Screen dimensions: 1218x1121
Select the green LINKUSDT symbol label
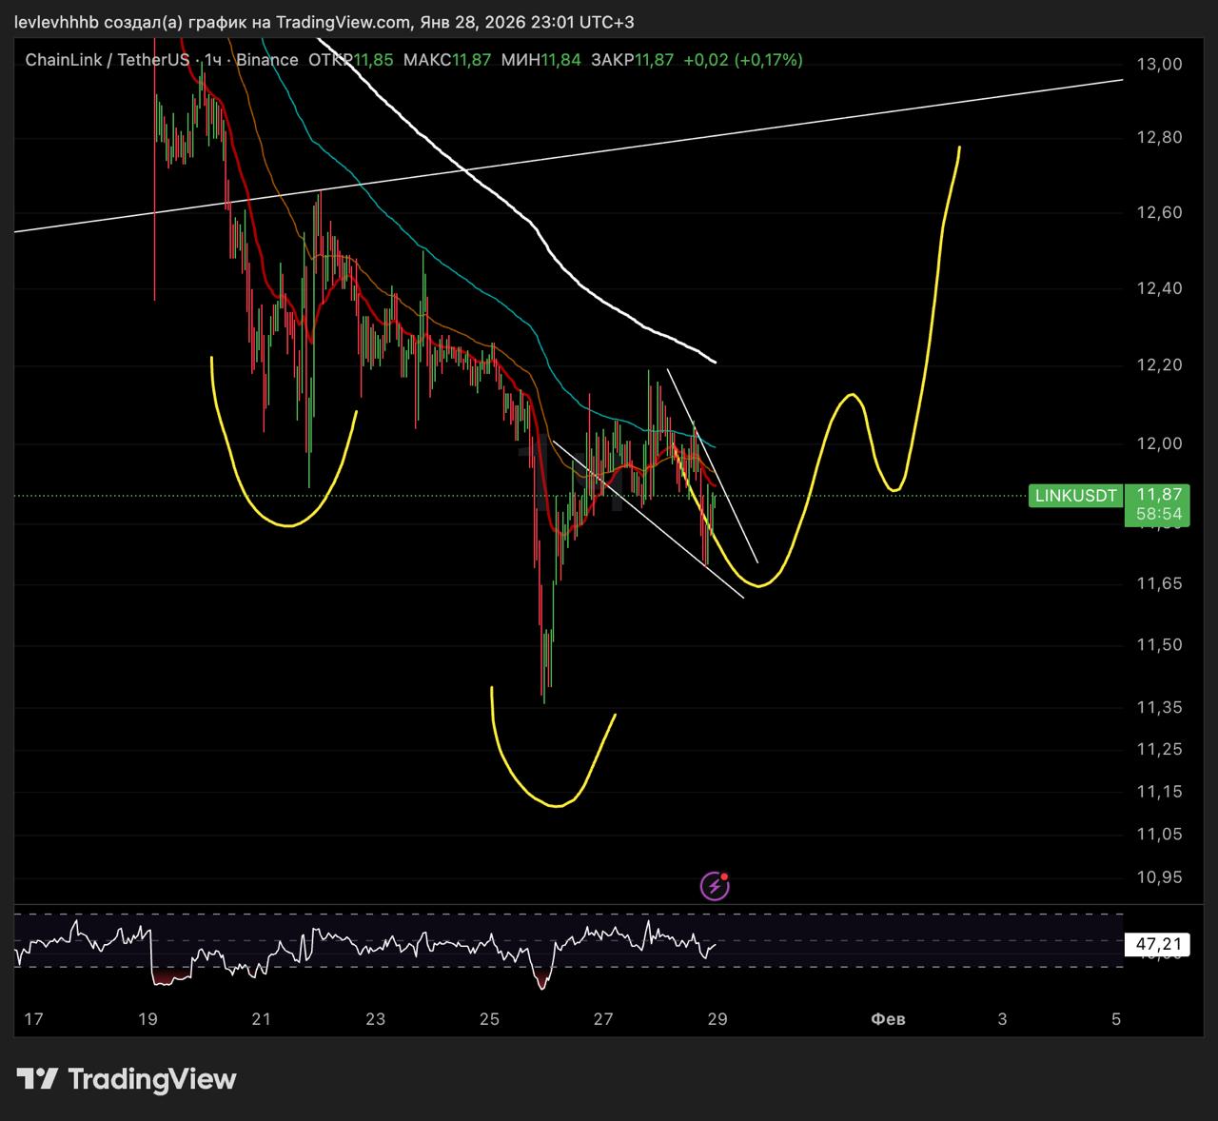point(1074,496)
